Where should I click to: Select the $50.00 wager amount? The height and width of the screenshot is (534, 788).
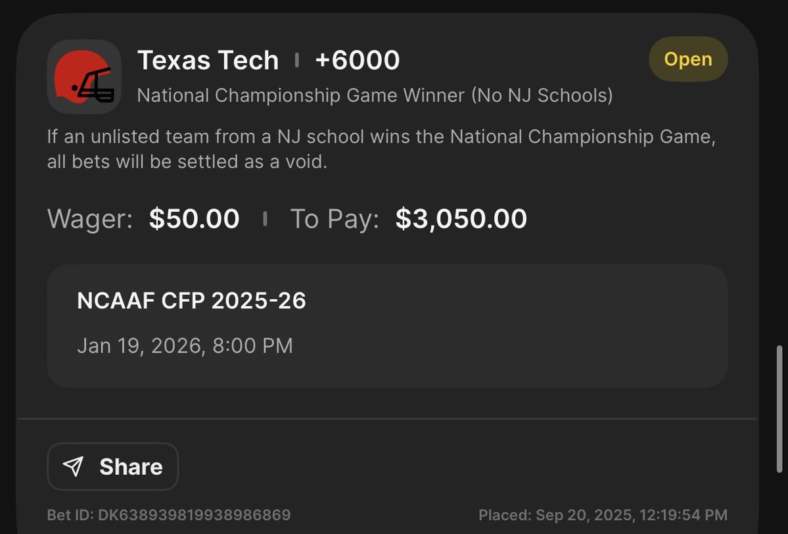pyautogui.click(x=194, y=219)
